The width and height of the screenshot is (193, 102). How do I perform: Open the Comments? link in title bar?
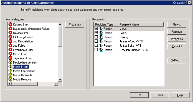click(x=180, y=3)
